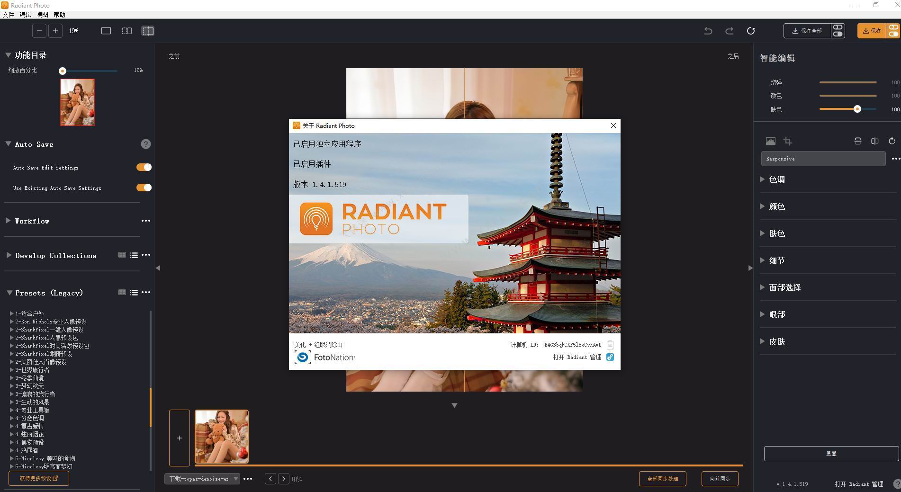The height and width of the screenshot is (492, 901).
Task: Switch to side-by-side compare view
Action: click(127, 31)
